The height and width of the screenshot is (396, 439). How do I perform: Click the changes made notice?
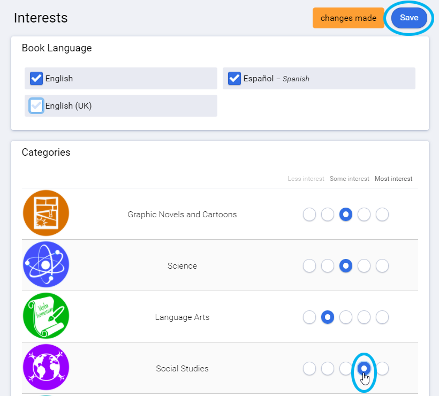pos(348,17)
